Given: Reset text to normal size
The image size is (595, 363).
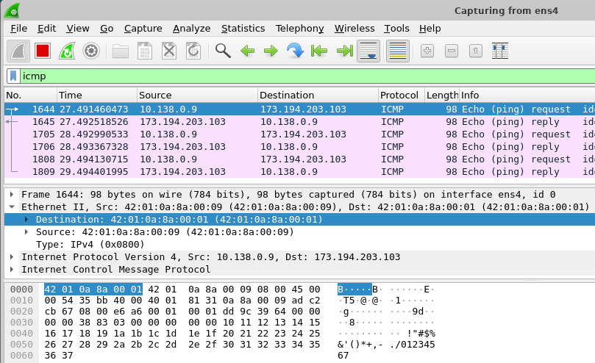Looking at the screenshot, I should point(476,51).
